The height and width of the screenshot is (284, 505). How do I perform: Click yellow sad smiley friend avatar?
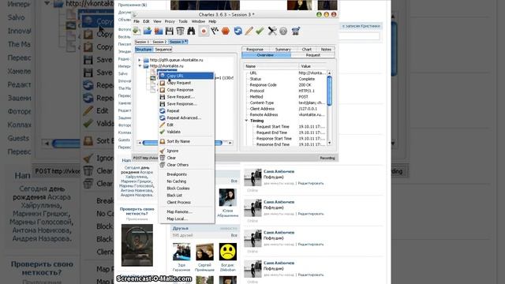[228, 252]
